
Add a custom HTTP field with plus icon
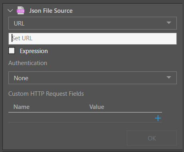[158, 118]
